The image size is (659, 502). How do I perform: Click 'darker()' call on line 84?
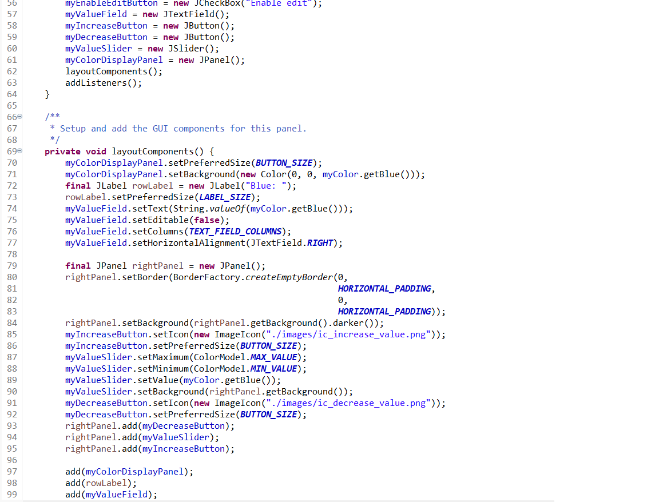tap(354, 323)
